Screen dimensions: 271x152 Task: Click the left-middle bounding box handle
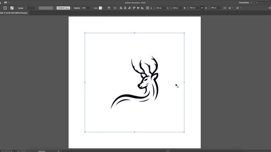tap(85, 82)
